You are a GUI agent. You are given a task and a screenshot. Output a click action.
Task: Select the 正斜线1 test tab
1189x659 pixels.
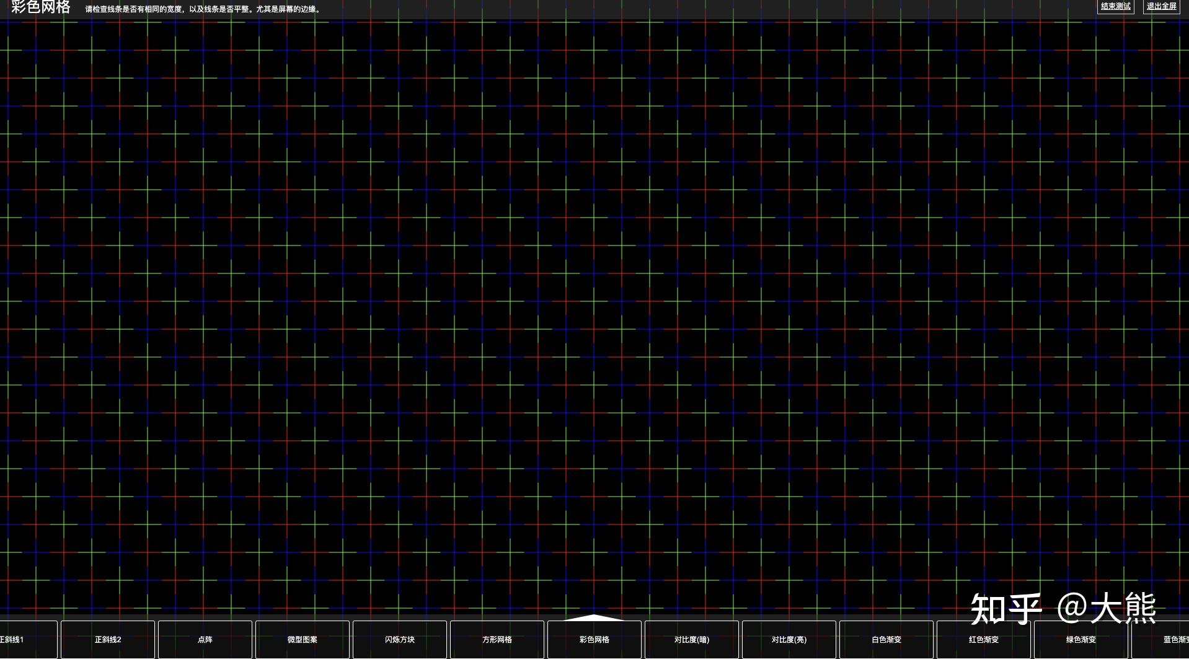pyautogui.click(x=29, y=640)
